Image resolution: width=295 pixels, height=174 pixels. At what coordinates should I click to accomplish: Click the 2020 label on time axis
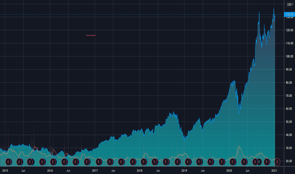229,171
